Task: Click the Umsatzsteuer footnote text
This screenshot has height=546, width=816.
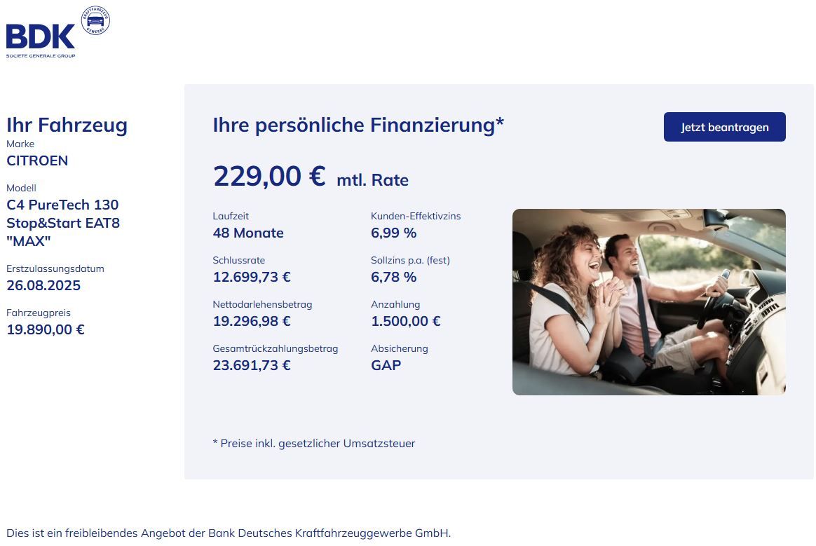Action: pyautogui.click(x=314, y=444)
